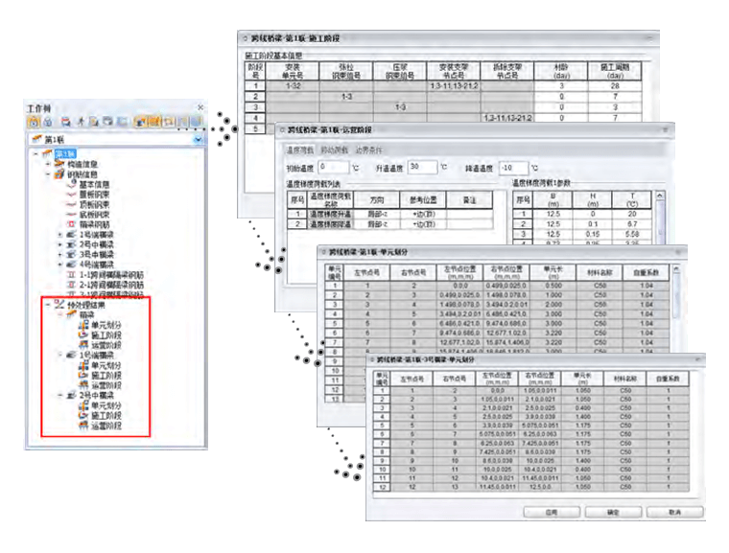Click the icon of the results node in the red box

(59, 305)
